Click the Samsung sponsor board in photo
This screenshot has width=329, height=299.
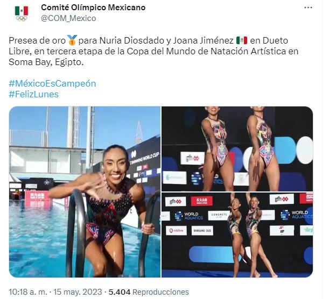[202, 231]
